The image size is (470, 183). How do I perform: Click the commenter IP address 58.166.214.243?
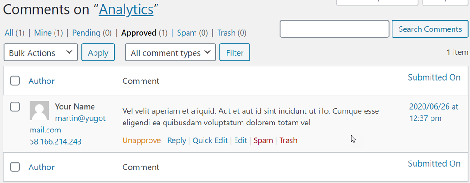(55, 141)
